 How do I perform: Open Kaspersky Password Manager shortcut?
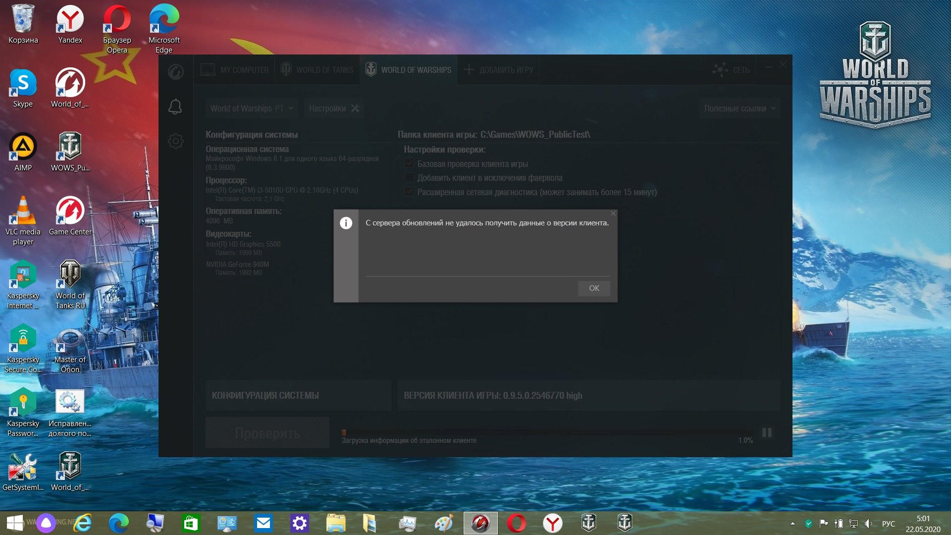tap(23, 412)
